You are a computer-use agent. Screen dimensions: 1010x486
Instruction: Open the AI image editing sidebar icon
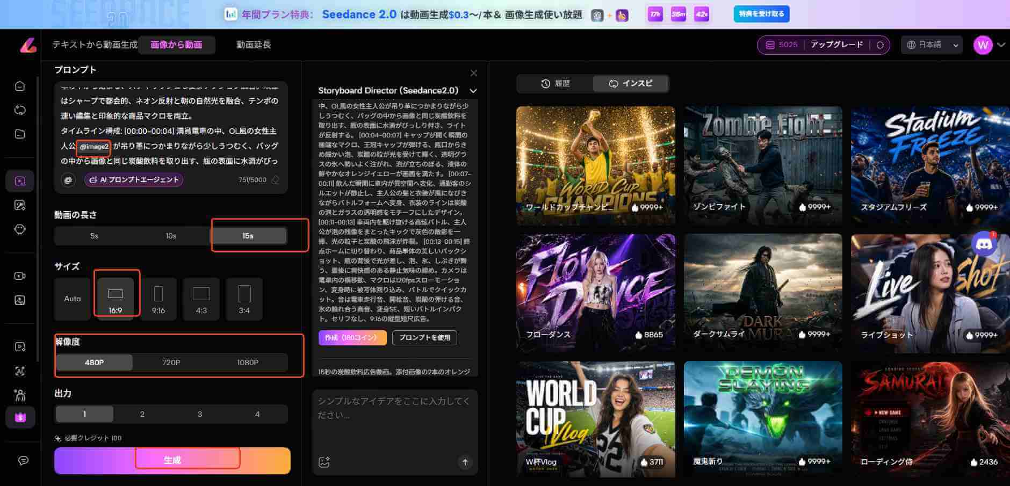click(20, 205)
